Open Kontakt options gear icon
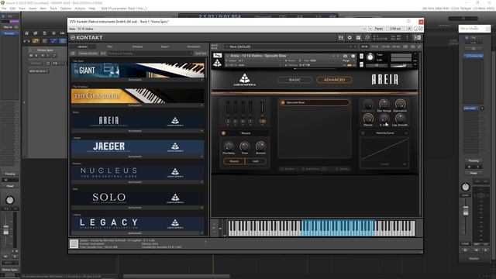 coord(350,38)
